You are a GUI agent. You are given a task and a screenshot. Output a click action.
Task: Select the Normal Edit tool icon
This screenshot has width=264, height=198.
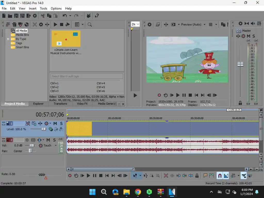click(x=135, y=176)
